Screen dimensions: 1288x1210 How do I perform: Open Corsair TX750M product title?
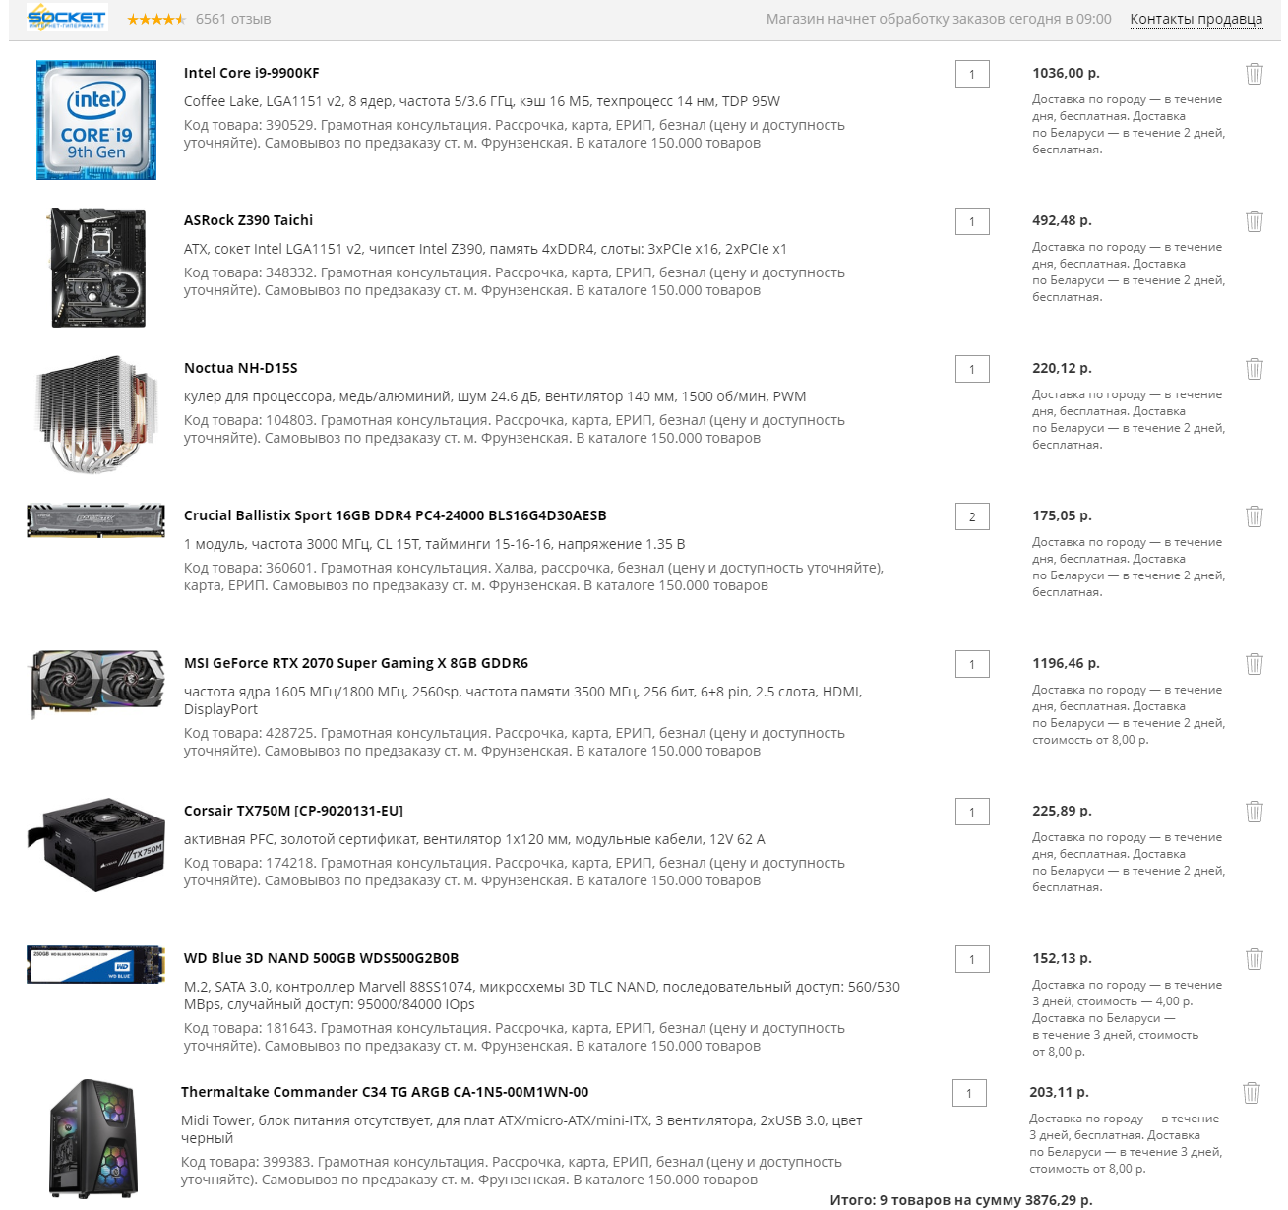click(x=293, y=811)
